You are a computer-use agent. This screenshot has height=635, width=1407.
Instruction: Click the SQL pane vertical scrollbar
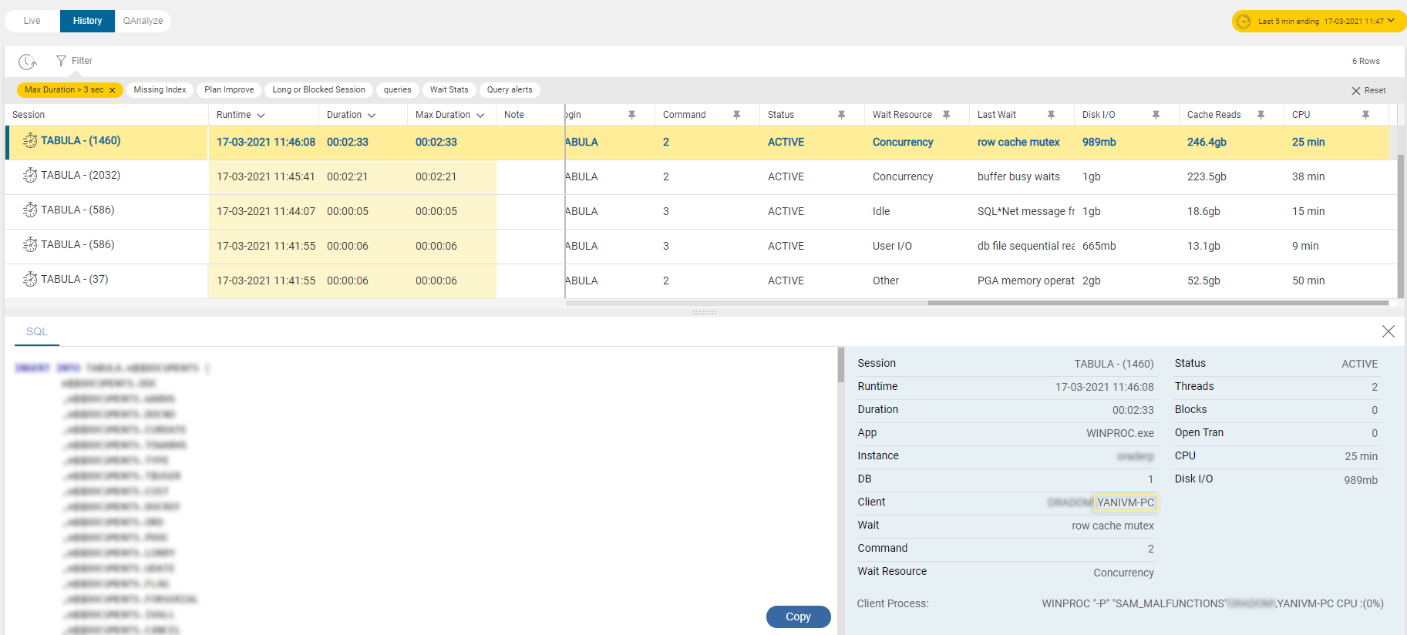click(x=840, y=365)
